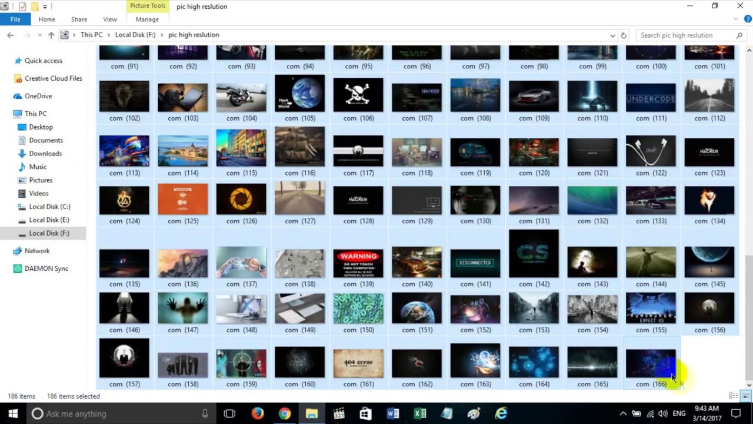Open the Share ribbon tab
Viewport: 753px width, 424px height.
79,19
